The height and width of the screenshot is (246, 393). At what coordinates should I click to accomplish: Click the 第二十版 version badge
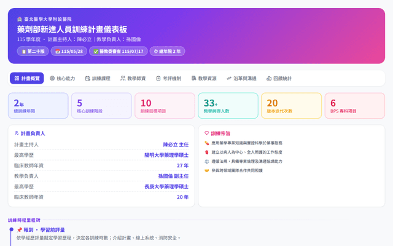(33, 51)
